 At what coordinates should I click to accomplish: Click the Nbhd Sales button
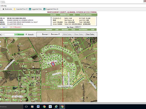(x=67, y=34)
